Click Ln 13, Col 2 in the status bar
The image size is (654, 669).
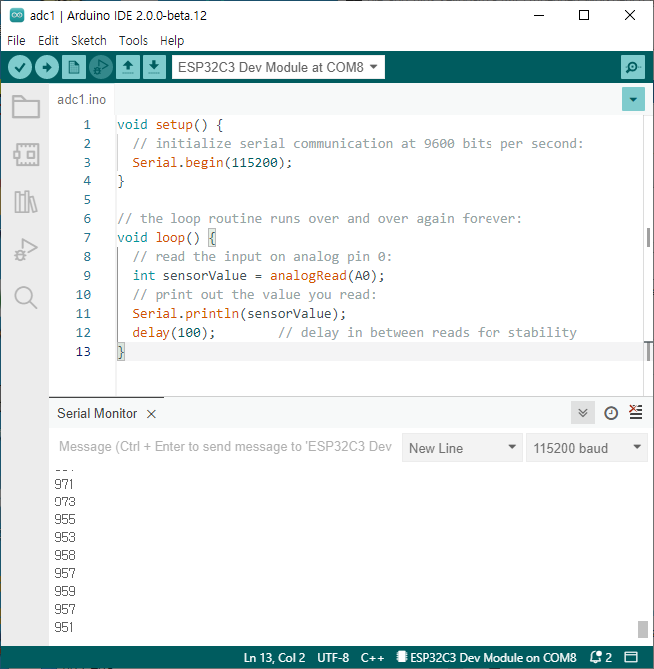(x=274, y=657)
